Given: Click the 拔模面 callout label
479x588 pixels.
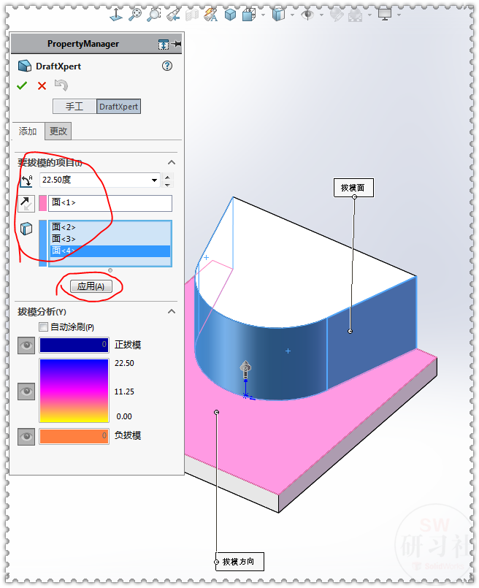Looking at the screenshot, I should coord(353,188).
